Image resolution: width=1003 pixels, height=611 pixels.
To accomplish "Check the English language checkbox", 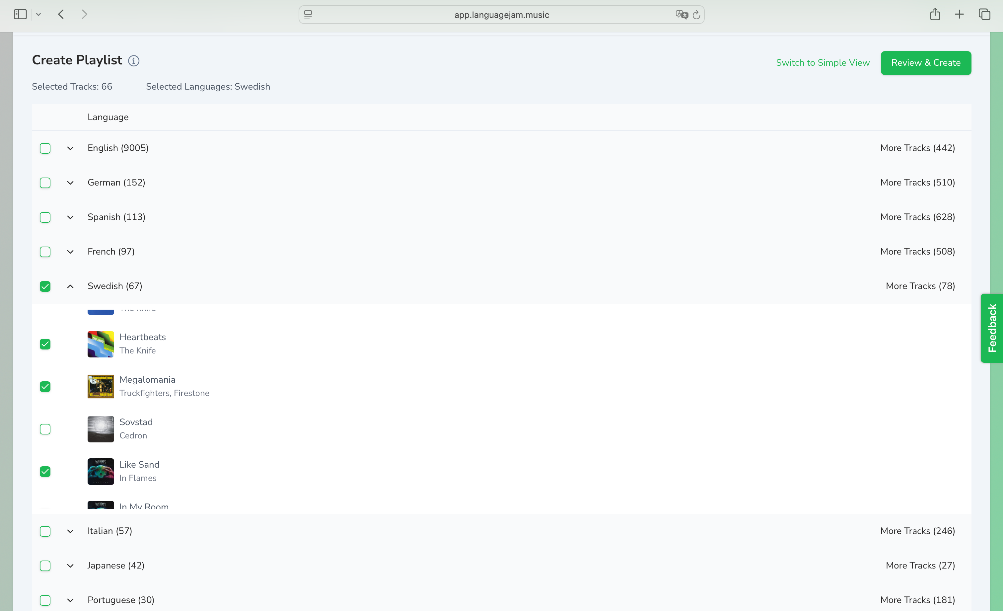I will pos(45,148).
